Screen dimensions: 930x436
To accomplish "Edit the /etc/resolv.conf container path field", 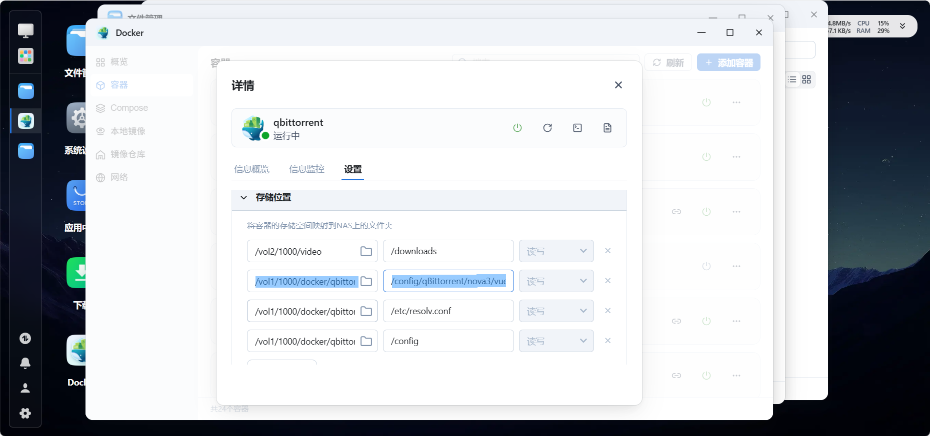I will (448, 311).
